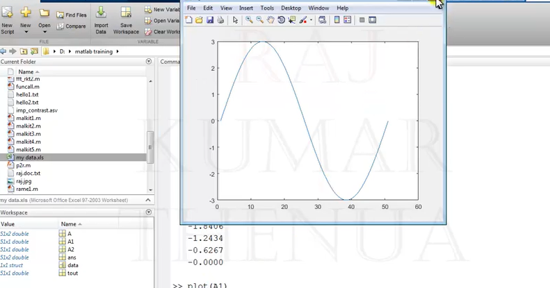Select workspace variable A1
The height and width of the screenshot is (288, 550).
pos(70,242)
